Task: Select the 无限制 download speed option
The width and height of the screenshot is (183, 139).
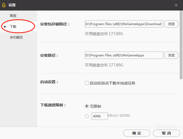Action: [87, 106]
